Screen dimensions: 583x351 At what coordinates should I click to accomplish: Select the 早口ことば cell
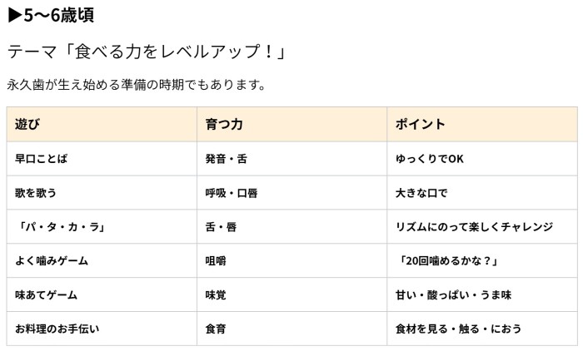pyautogui.click(x=102, y=159)
